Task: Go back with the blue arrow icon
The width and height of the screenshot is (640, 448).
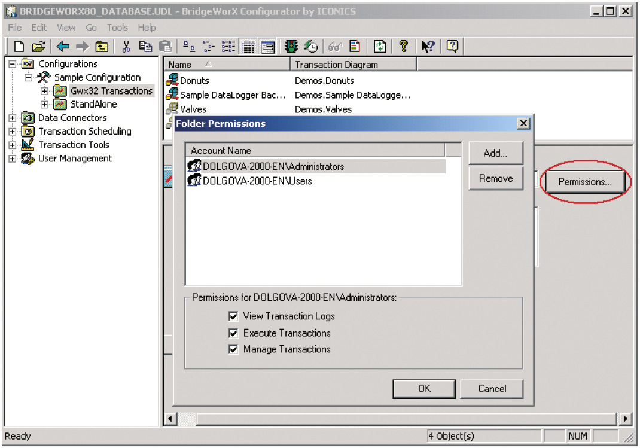Action: click(x=63, y=47)
